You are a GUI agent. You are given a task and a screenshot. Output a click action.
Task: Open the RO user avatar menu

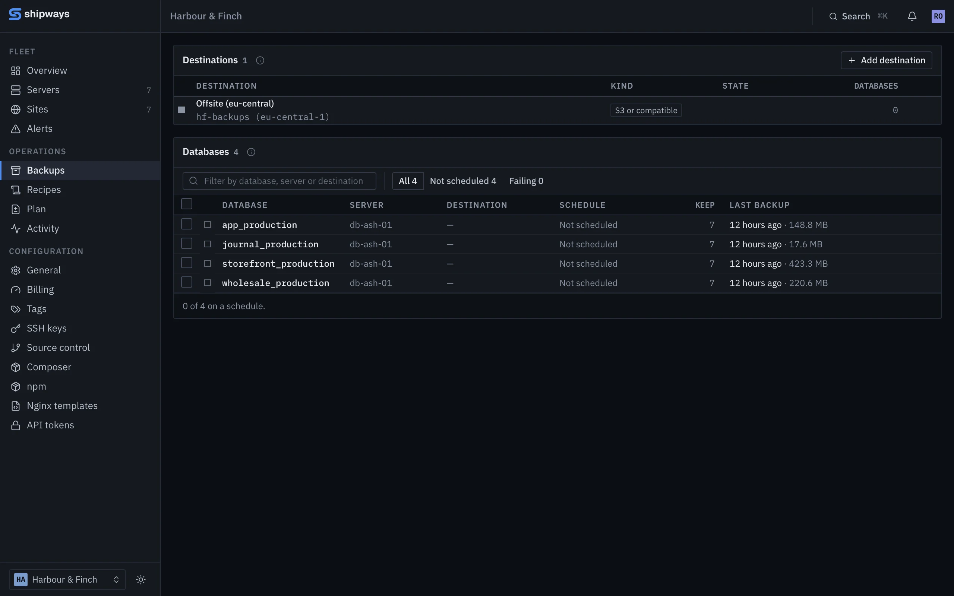[x=938, y=16]
